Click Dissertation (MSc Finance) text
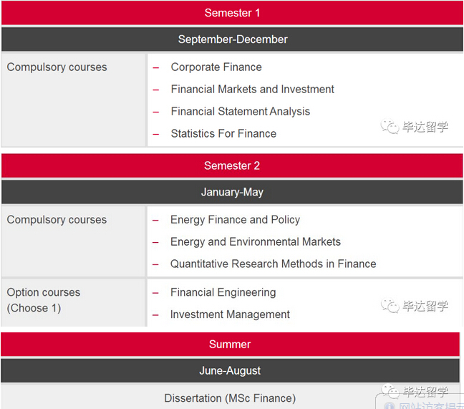 230,398
